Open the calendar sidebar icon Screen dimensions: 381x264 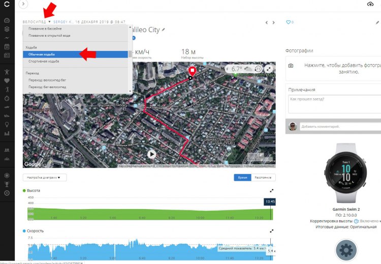click(x=7, y=47)
